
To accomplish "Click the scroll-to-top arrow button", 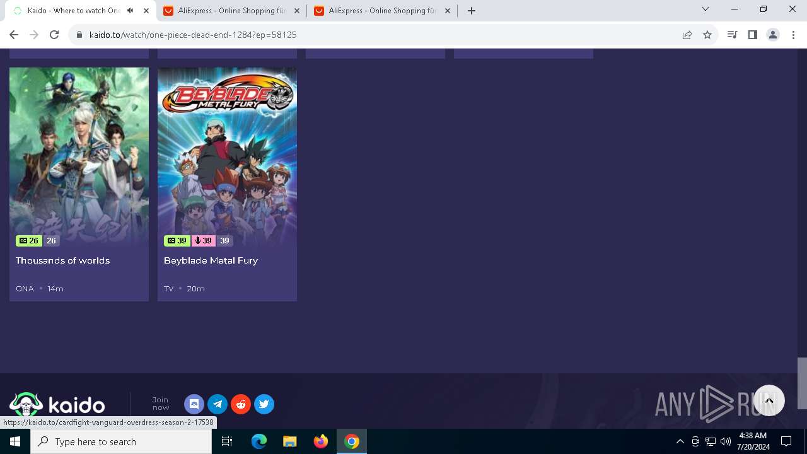I will [x=769, y=400].
